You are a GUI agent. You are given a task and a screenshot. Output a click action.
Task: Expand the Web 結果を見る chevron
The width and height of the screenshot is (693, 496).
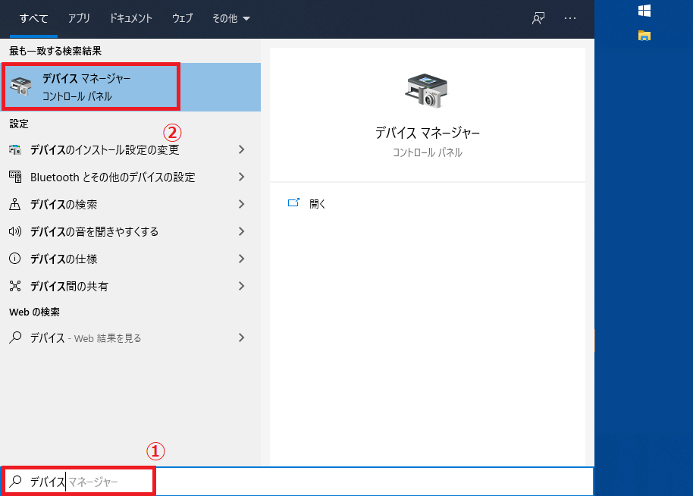[241, 337]
